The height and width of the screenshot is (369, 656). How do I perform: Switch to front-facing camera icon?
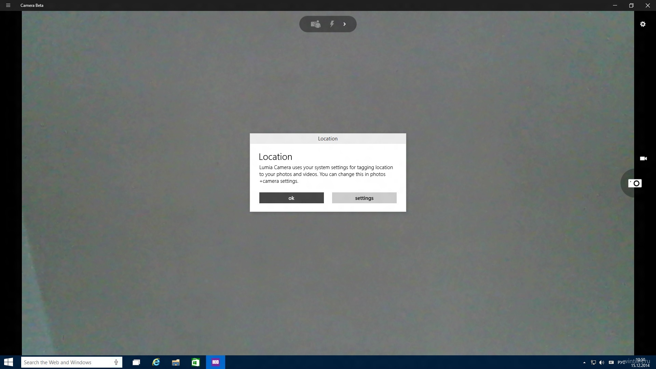point(315,24)
